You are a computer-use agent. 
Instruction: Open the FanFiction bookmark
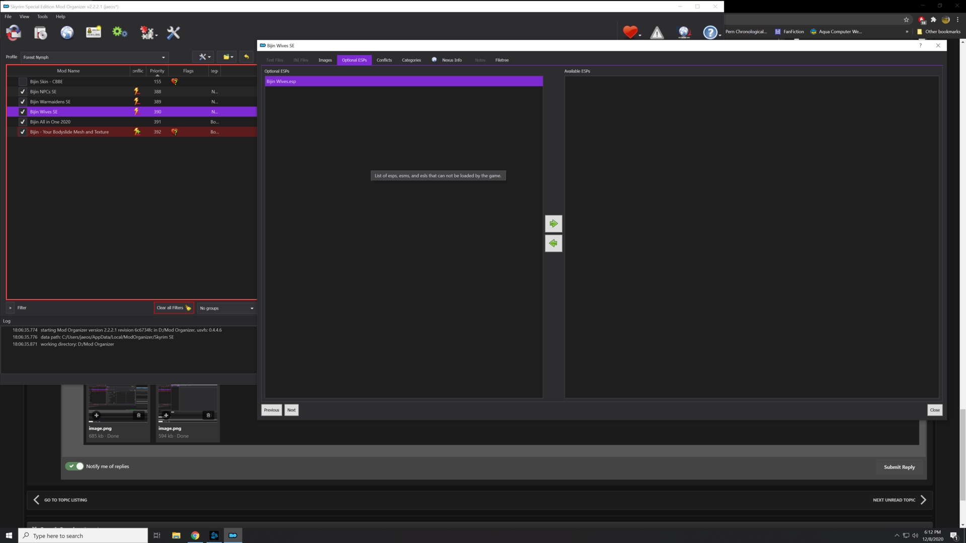point(789,32)
